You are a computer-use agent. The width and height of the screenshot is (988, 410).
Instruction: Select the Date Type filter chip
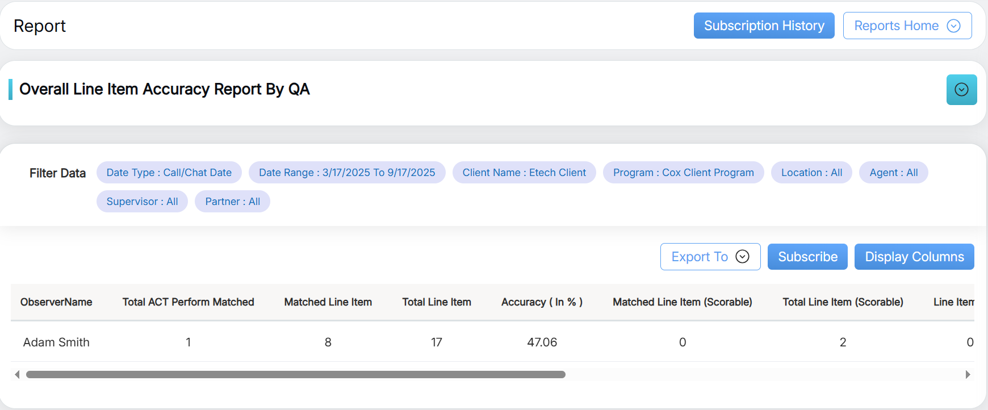[169, 173]
